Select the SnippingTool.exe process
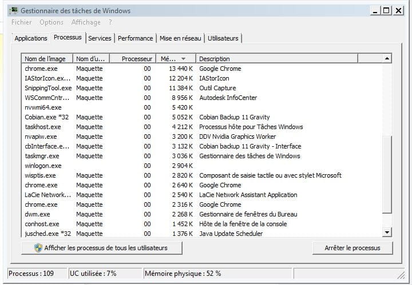This screenshot has width=412, height=285. (x=202, y=88)
